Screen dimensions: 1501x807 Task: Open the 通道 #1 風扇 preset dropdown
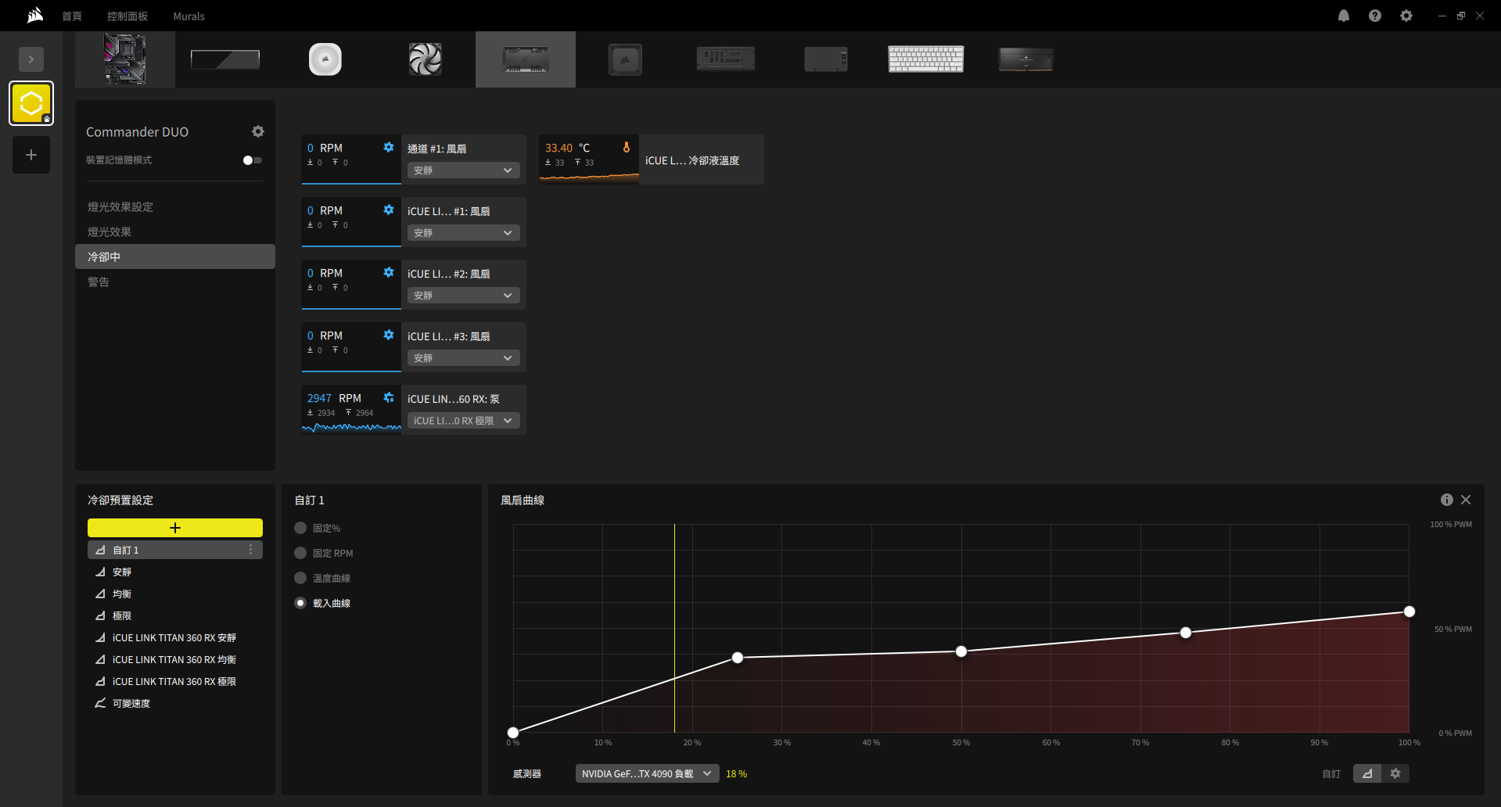(463, 170)
